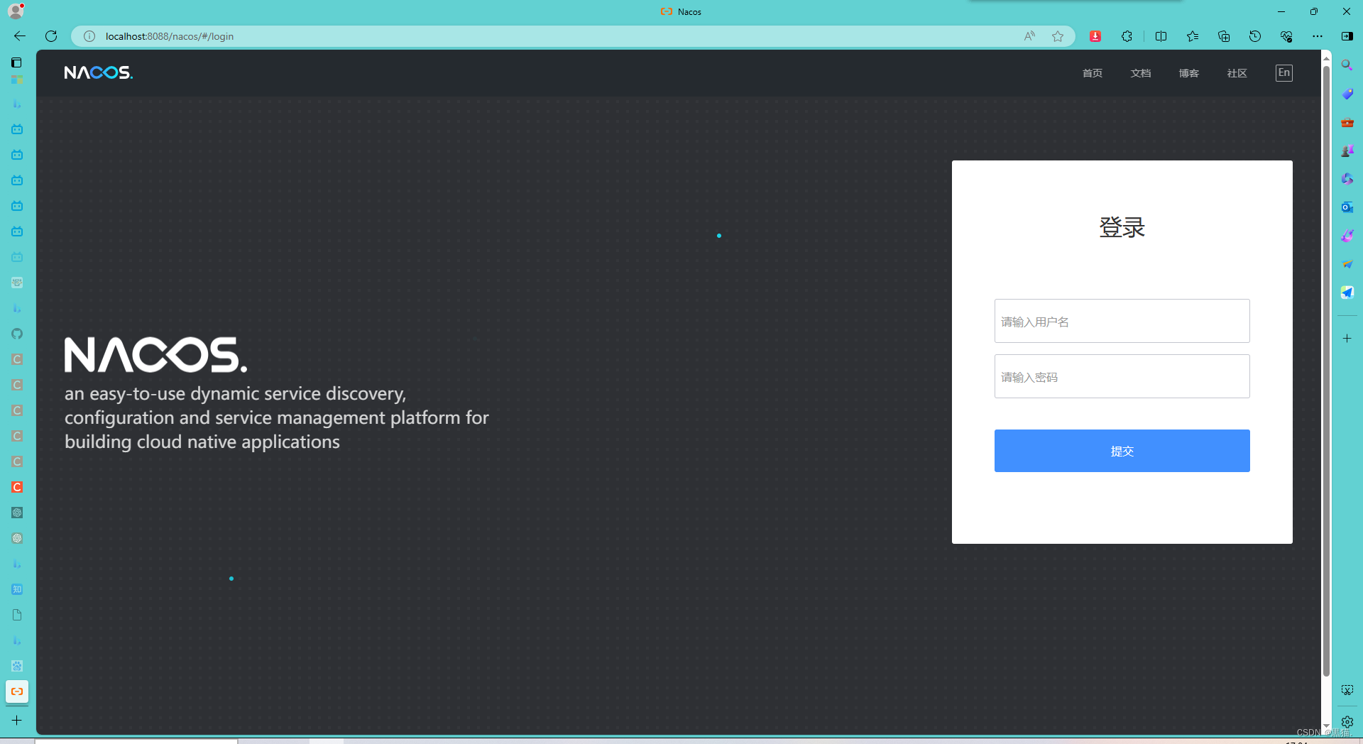Open the 社区 navigation link

pos(1237,73)
